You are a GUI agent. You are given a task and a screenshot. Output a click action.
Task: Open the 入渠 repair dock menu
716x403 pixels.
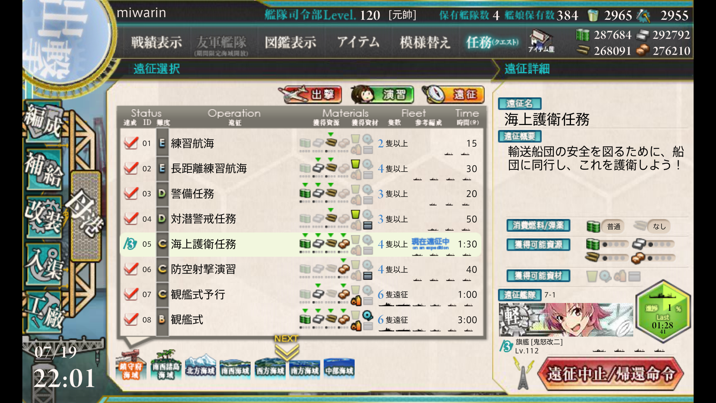coord(44,264)
